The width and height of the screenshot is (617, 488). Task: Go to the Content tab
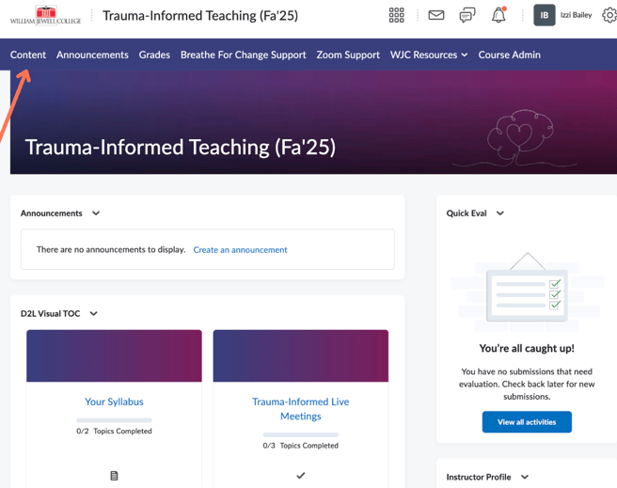click(x=28, y=55)
